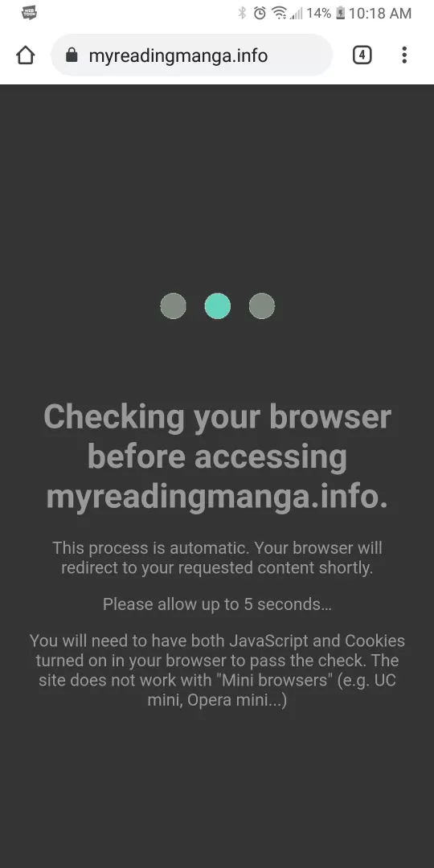Tap the cellular signal strength icon
The height and width of the screenshot is (868, 434).
296,14
